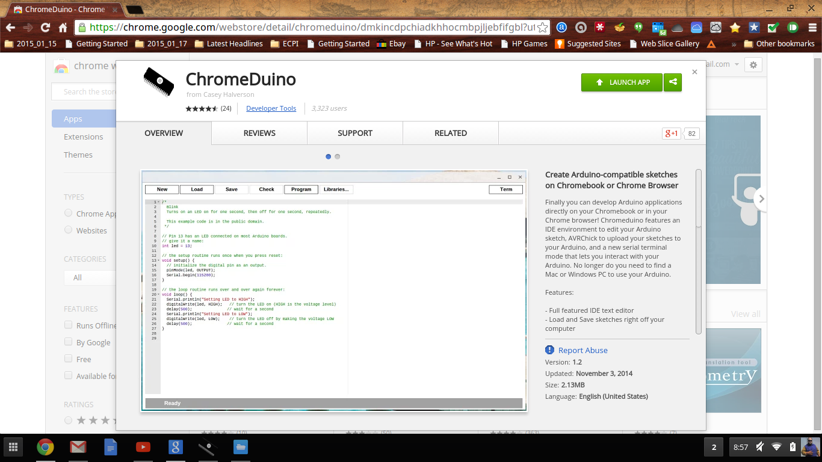Screen dimensions: 822x462
Task: Click the browser address bar URL
Action: pyautogui.click(x=312, y=28)
